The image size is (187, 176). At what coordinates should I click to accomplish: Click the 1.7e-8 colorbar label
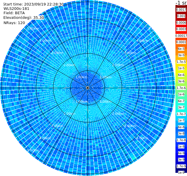[181, 140]
